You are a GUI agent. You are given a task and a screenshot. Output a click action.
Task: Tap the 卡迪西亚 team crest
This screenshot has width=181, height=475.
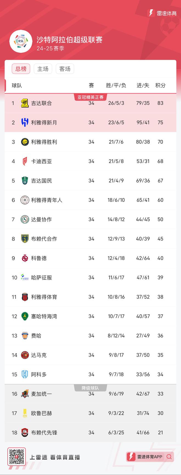[x=25, y=161]
